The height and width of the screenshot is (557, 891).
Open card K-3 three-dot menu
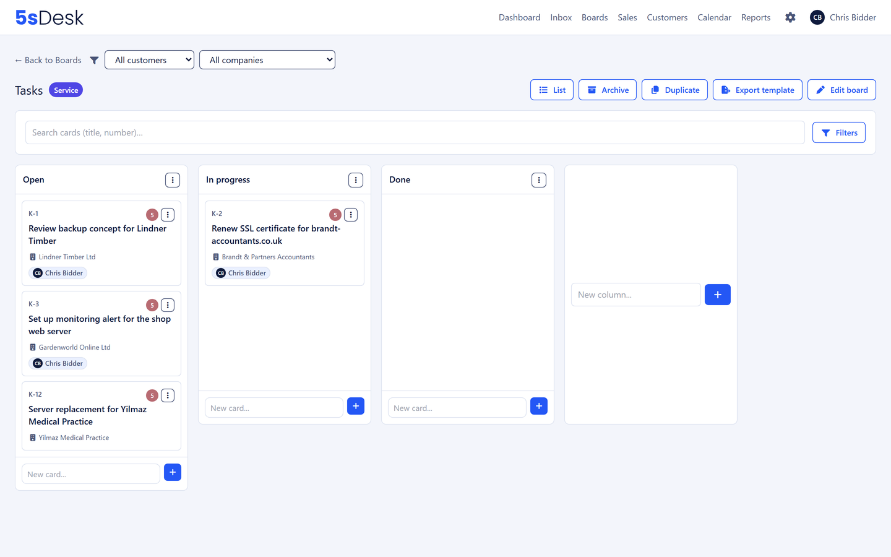[x=168, y=305]
